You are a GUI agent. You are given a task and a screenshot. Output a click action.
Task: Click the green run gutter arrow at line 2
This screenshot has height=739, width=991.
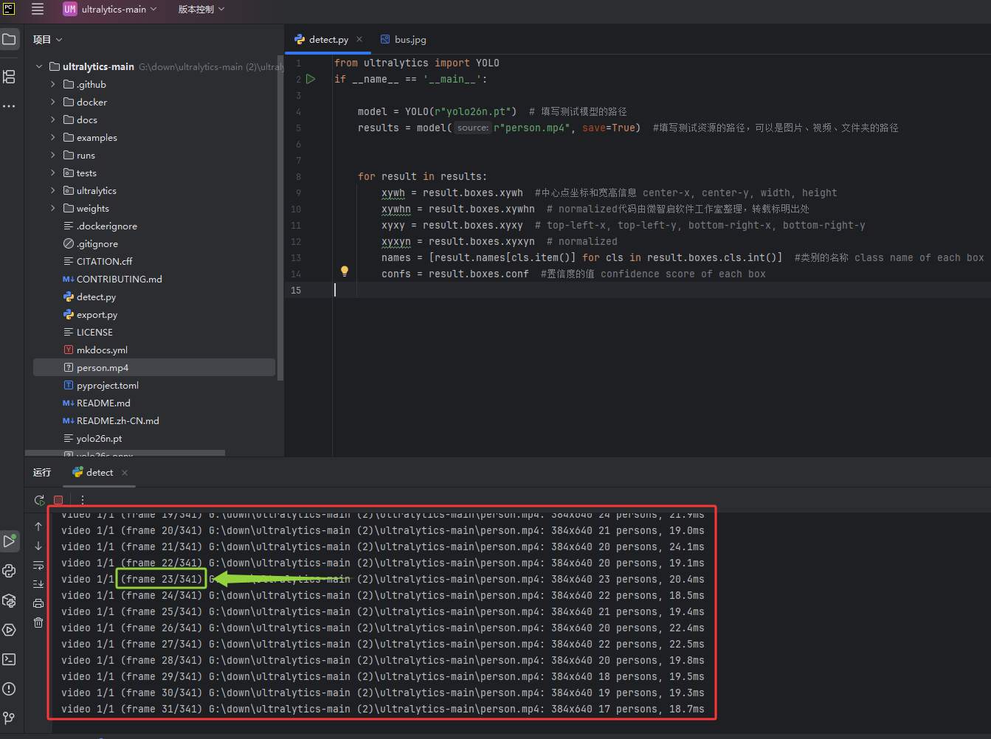pyautogui.click(x=311, y=79)
